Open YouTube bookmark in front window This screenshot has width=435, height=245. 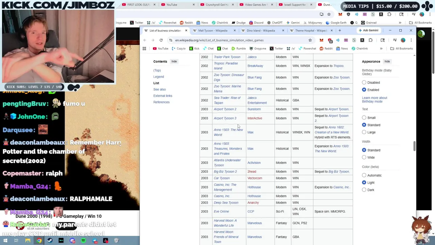point(160,49)
